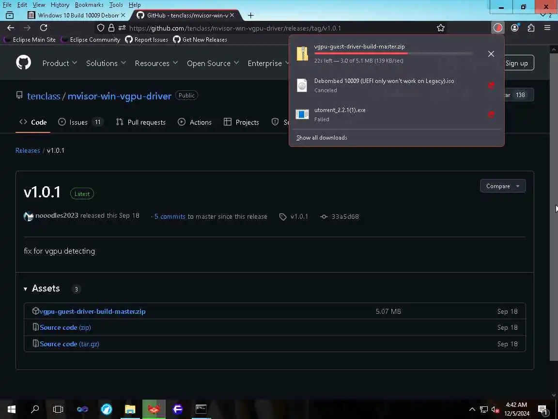
Task: Click the Get New Releases bookmark
Action: click(200, 40)
